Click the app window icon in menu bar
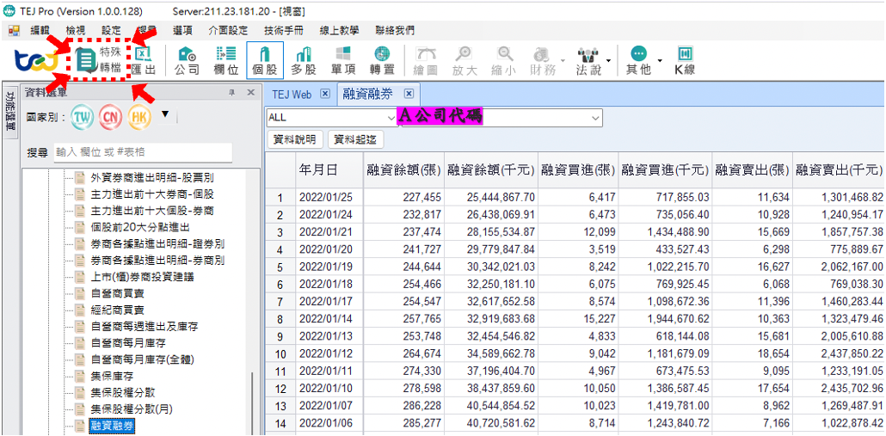This screenshot has height=436, width=886. click(x=14, y=30)
